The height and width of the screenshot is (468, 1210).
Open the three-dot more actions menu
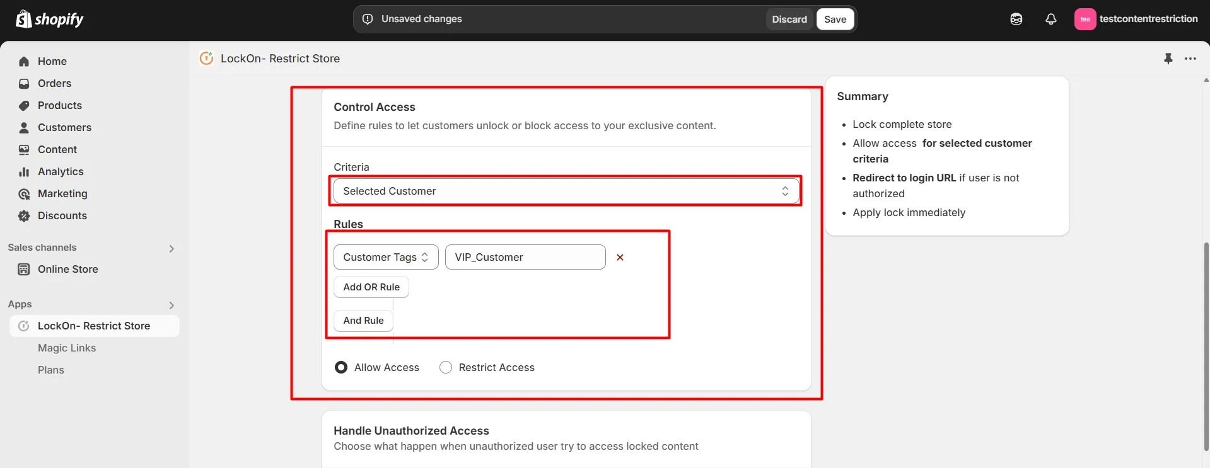pyautogui.click(x=1190, y=59)
